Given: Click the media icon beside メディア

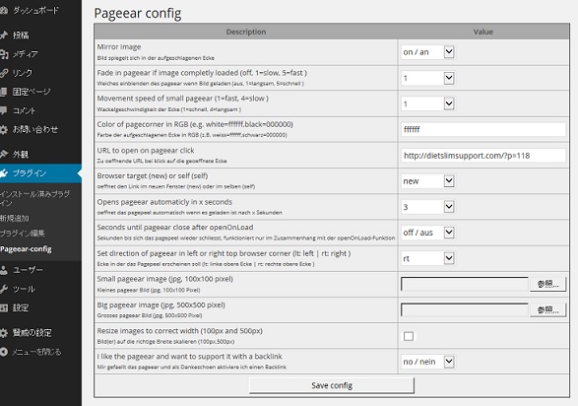Looking at the screenshot, I should [4, 54].
